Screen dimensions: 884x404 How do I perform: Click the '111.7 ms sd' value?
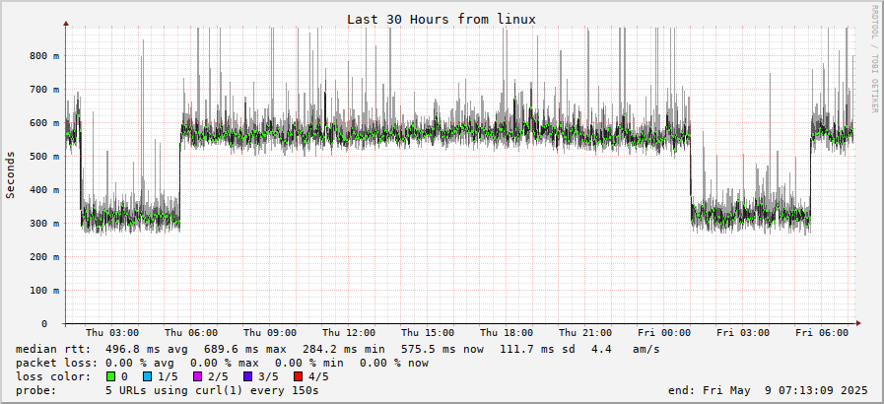click(x=538, y=349)
